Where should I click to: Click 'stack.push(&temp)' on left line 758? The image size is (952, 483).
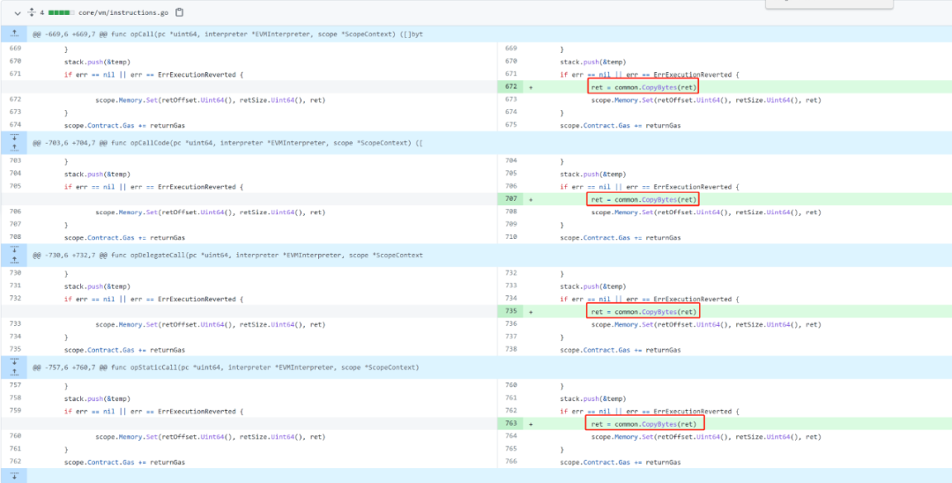pyautogui.click(x=97, y=398)
